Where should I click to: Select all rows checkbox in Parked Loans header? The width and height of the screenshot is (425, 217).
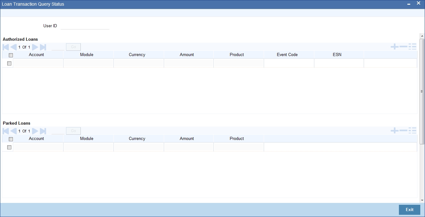(x=11, y=139)
